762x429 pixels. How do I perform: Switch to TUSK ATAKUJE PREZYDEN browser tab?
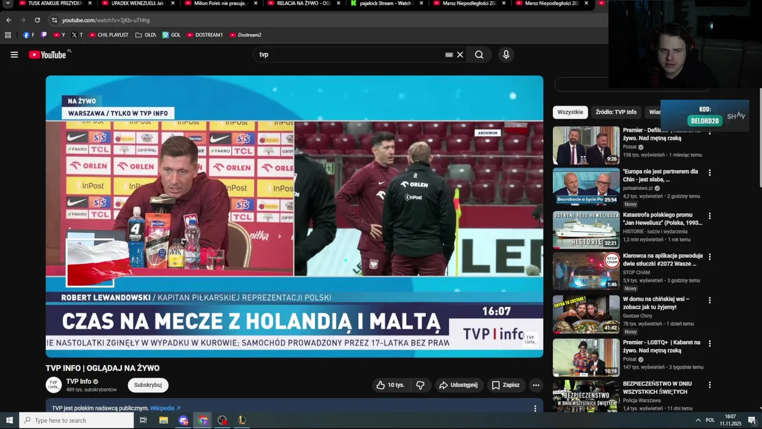(x=55, y=4)
